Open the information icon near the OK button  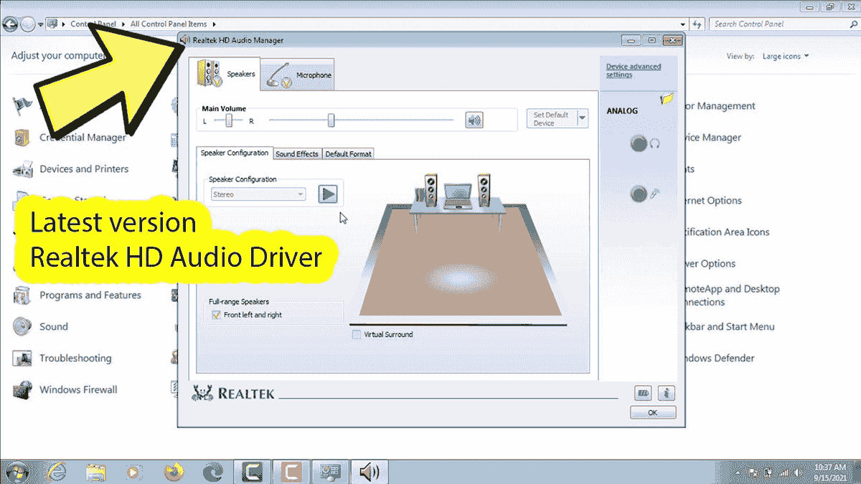click(x=667, y=393)
